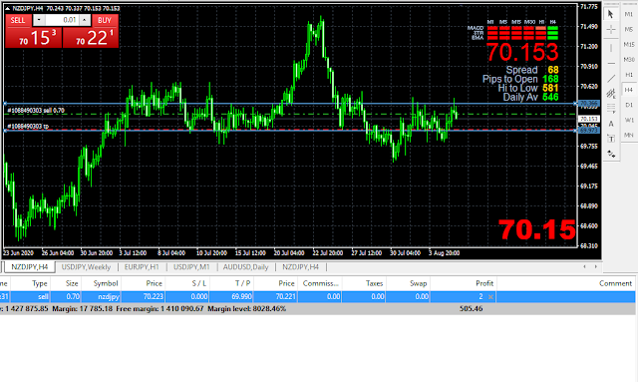Decrease lot volume with down arrow
Image resolution: width=638 pixels, height=382 pixels.
click(x=39, y=20)
